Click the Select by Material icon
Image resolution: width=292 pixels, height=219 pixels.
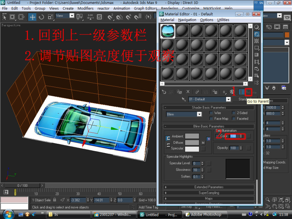[x=257, y=76]
